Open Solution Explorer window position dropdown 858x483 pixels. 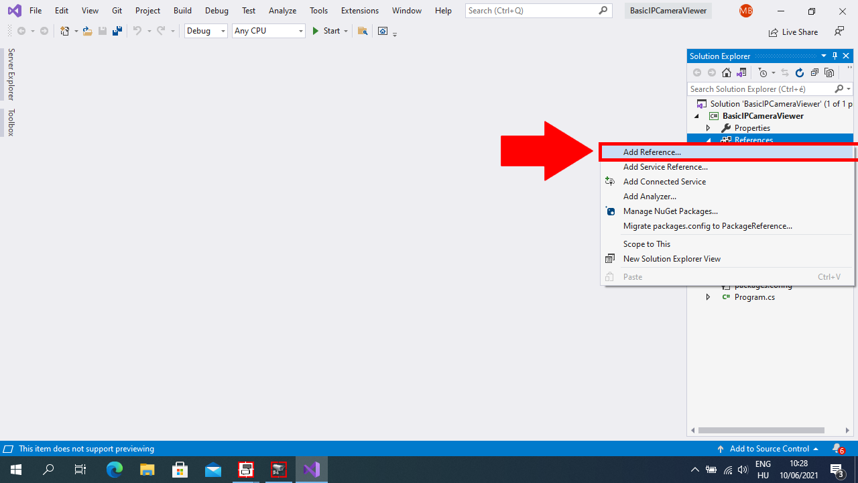pyautogui.click(x=824, y=56)
